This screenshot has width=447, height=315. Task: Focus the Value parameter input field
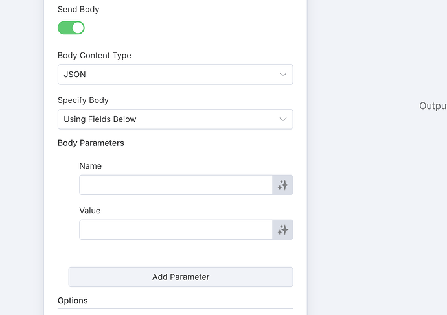(x=176, y=229)
